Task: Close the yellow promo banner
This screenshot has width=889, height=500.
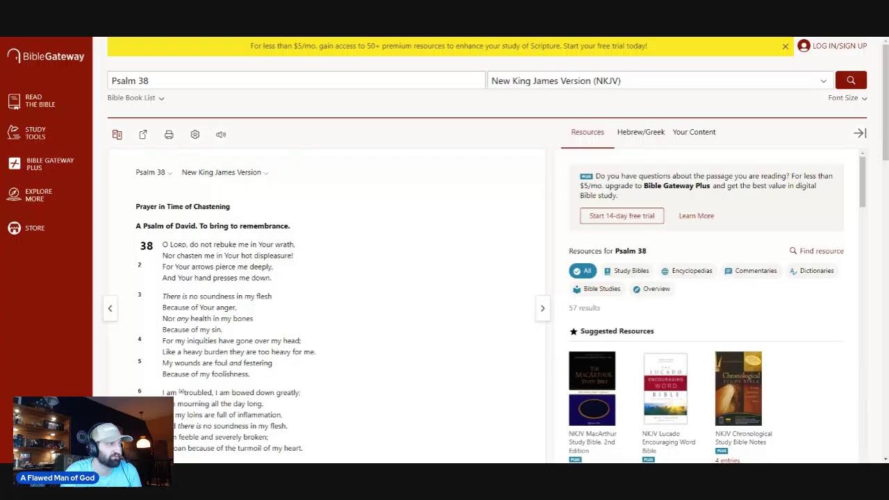Action: [x=786, y=47]
